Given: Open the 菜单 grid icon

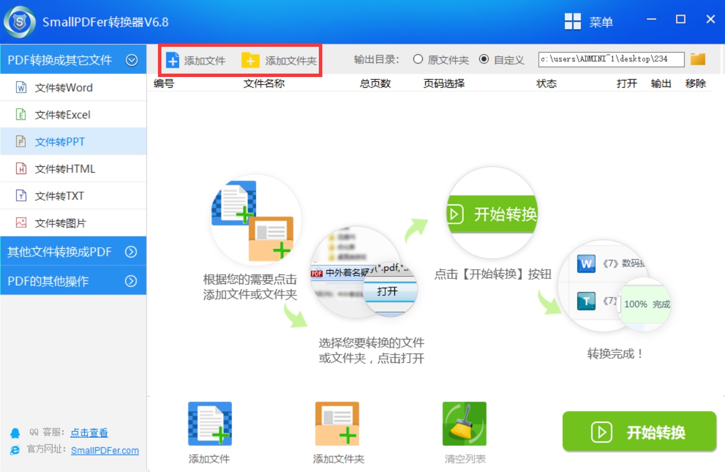Looking at the screenshot, I should tap(572, 21).
